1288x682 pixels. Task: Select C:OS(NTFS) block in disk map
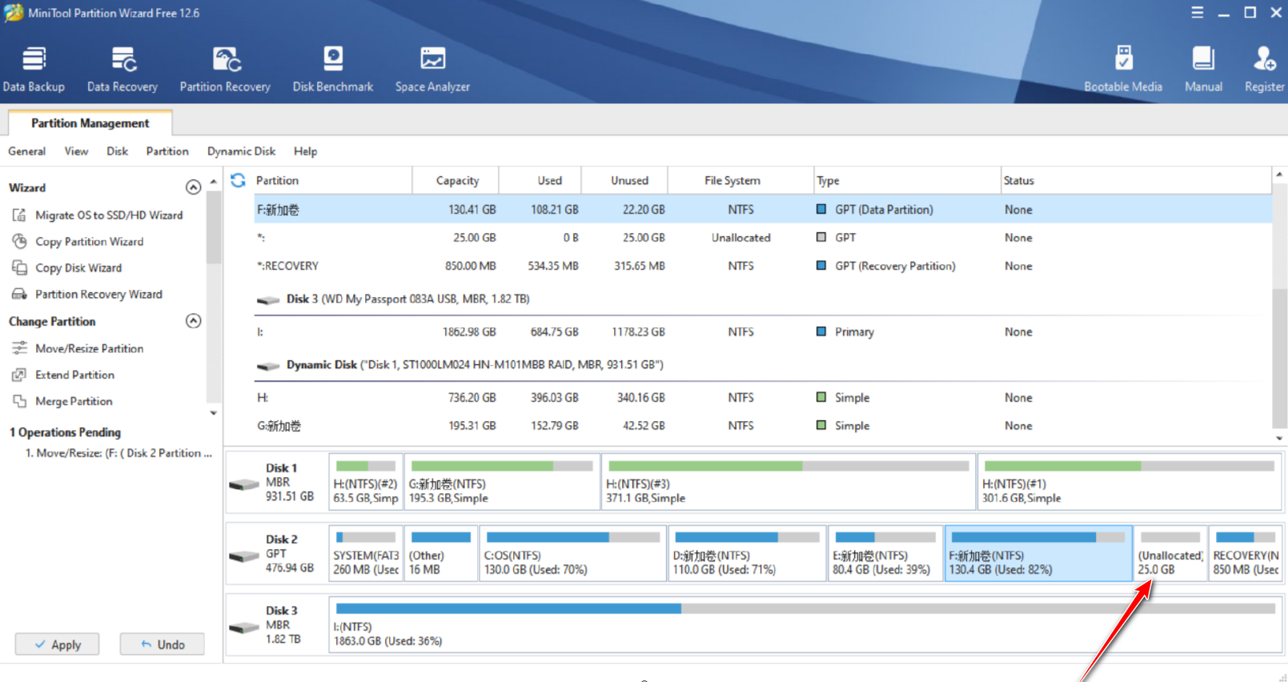pyautogui.click(x=572, y=553)
